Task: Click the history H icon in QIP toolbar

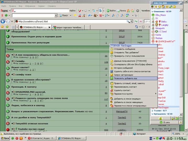Action: click(x=167, y=7)
